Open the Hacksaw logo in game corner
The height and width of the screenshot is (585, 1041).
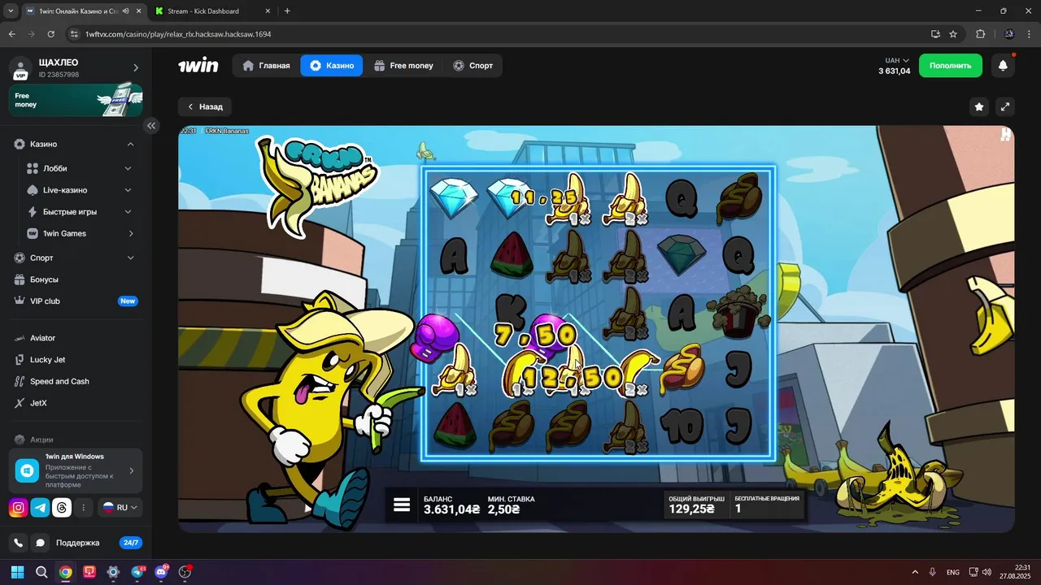click(x=1006, y=135)
